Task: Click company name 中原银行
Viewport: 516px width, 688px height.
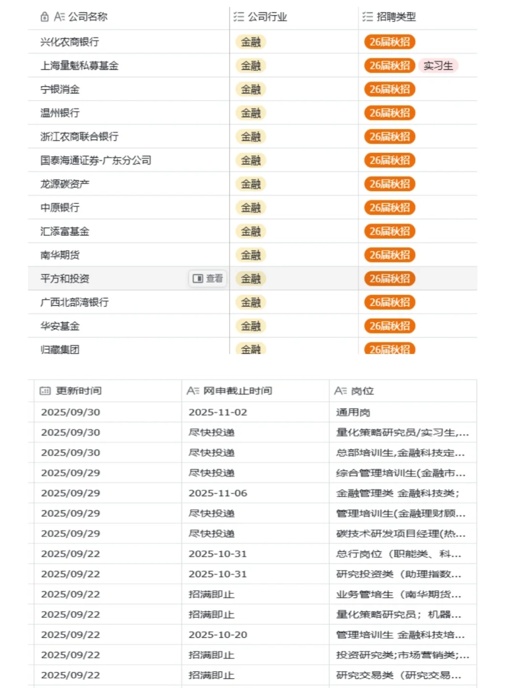Action: tap(60, 208)
